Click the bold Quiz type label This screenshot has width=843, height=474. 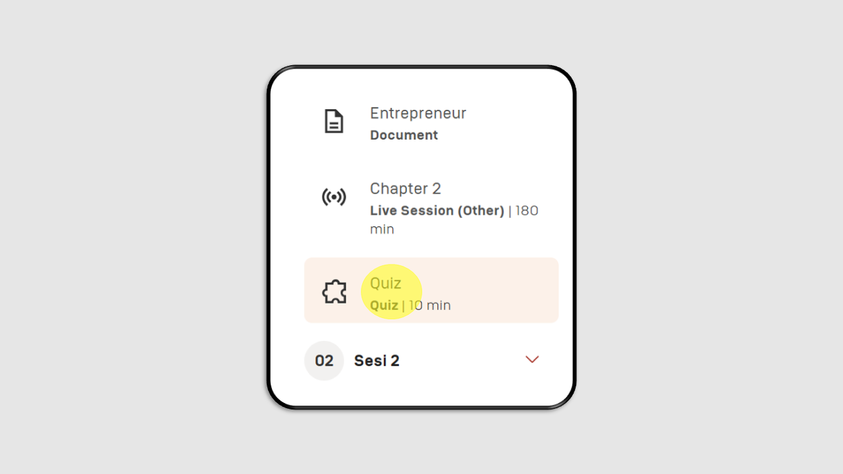[384, 305]
